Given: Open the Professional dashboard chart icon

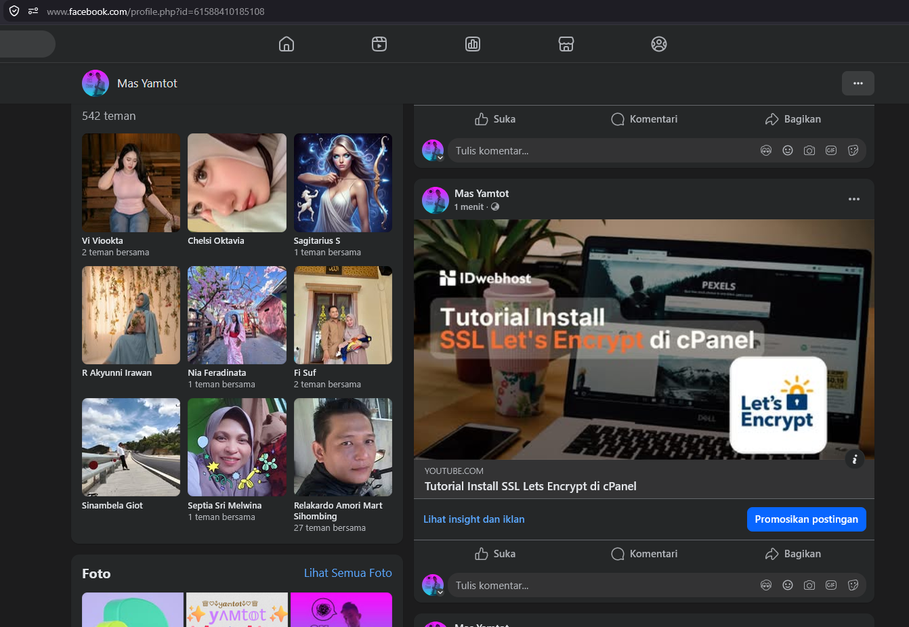Looking at the screenshot, I should click(x=473, y=44).
